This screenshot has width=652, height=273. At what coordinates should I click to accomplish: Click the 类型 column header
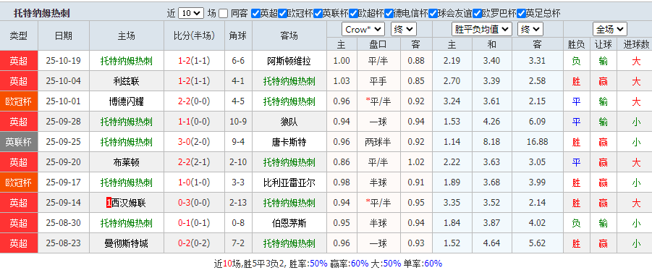tap(19, 35)
